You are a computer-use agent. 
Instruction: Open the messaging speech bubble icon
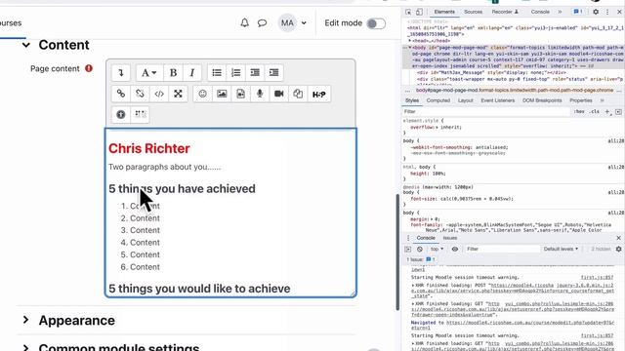point(262,23)
